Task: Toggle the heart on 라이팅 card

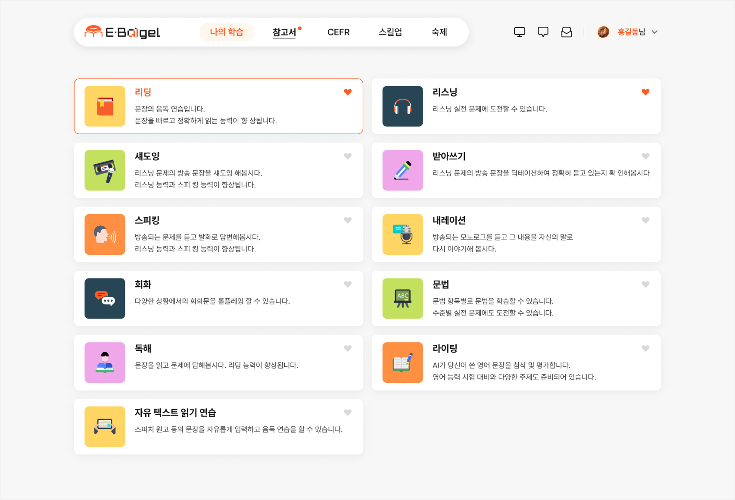Action: click(645, 348)
